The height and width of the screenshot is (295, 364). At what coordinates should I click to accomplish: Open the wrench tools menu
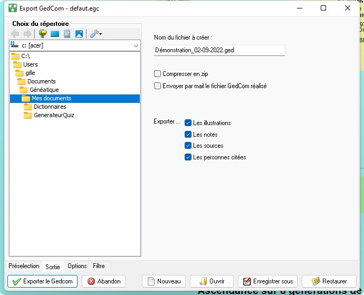point(95,34)
